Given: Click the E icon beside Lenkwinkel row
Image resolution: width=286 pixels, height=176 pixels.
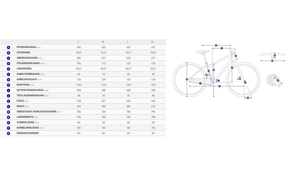Looking at the screenshot, I should point(8,69).
